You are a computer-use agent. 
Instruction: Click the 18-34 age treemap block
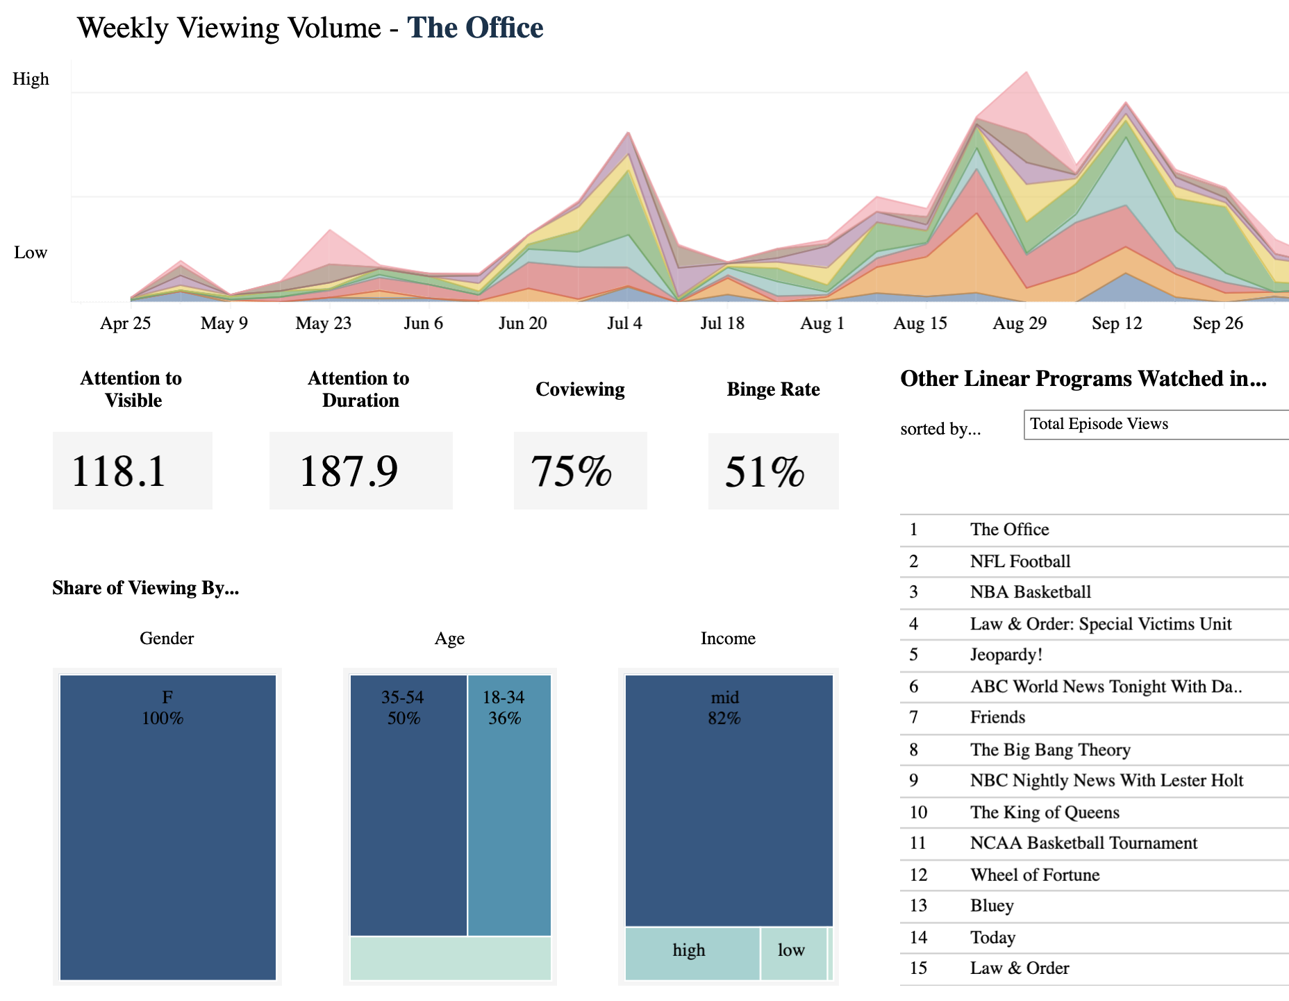coord(510,805)
